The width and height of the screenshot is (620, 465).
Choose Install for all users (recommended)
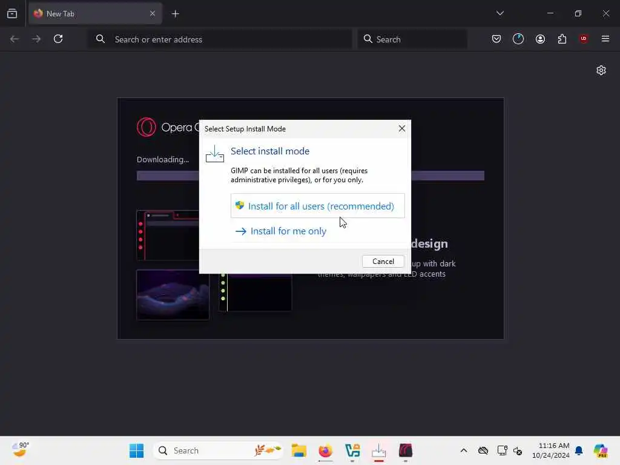click(x=317, y=206)
